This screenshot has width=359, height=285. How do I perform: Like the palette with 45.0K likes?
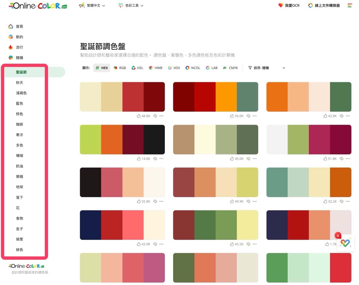point(232,159)
